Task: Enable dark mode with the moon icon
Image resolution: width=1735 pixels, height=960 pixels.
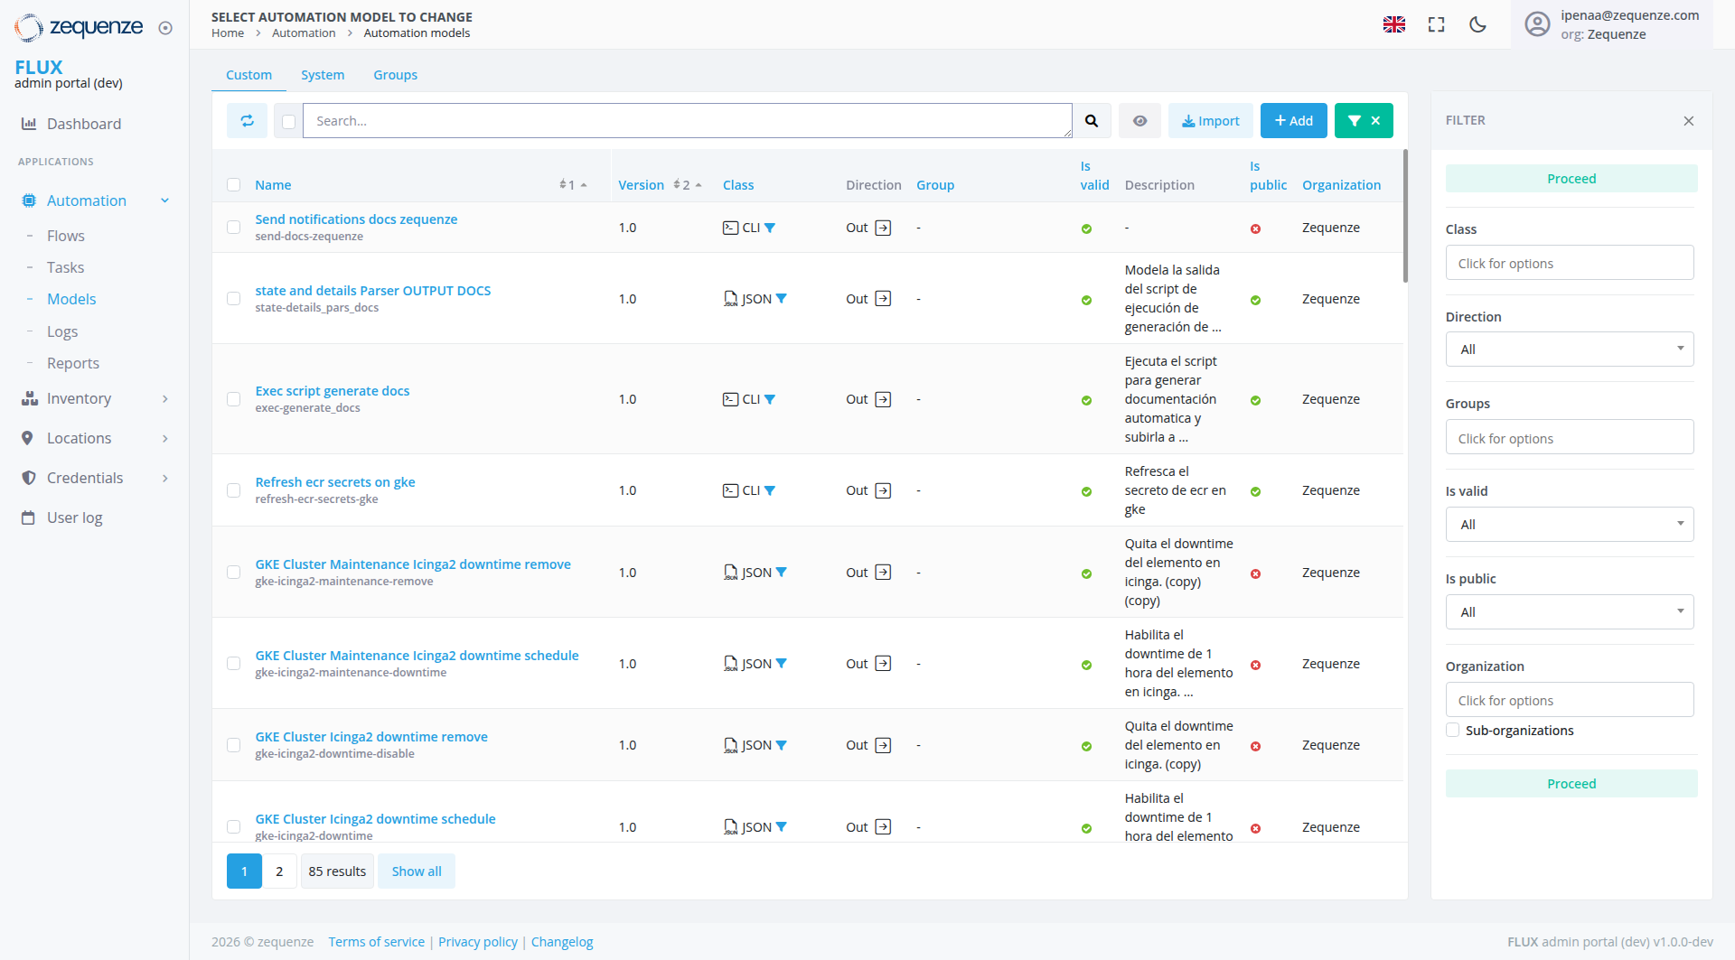Action: pyautogui.click(x=1477, y=24)
